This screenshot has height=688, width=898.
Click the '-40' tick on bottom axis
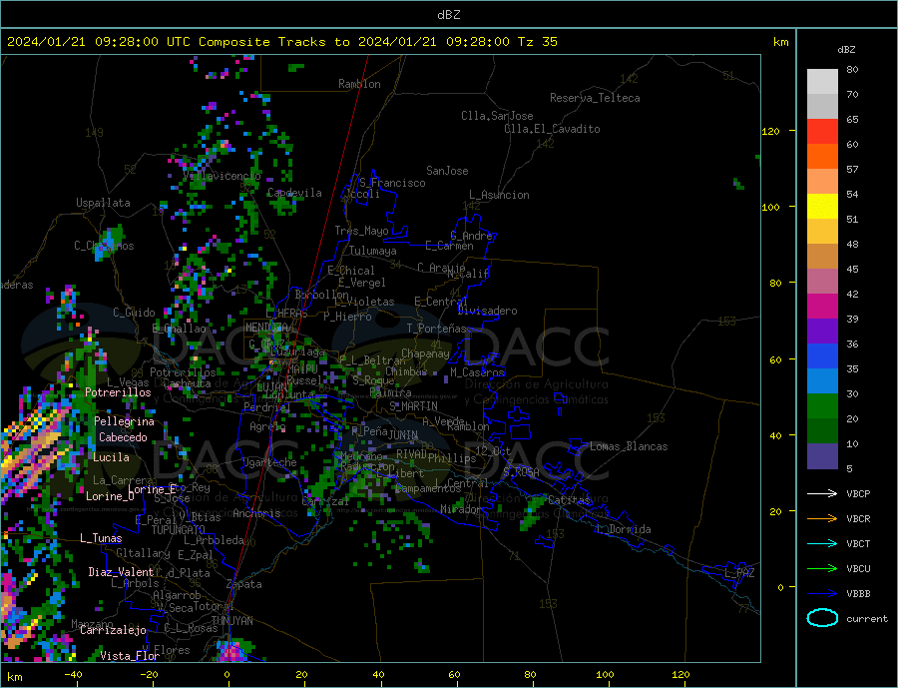[x=73, y=675]
